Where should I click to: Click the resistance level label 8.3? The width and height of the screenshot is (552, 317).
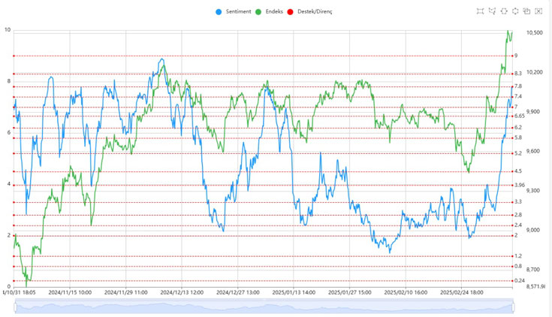518,74
